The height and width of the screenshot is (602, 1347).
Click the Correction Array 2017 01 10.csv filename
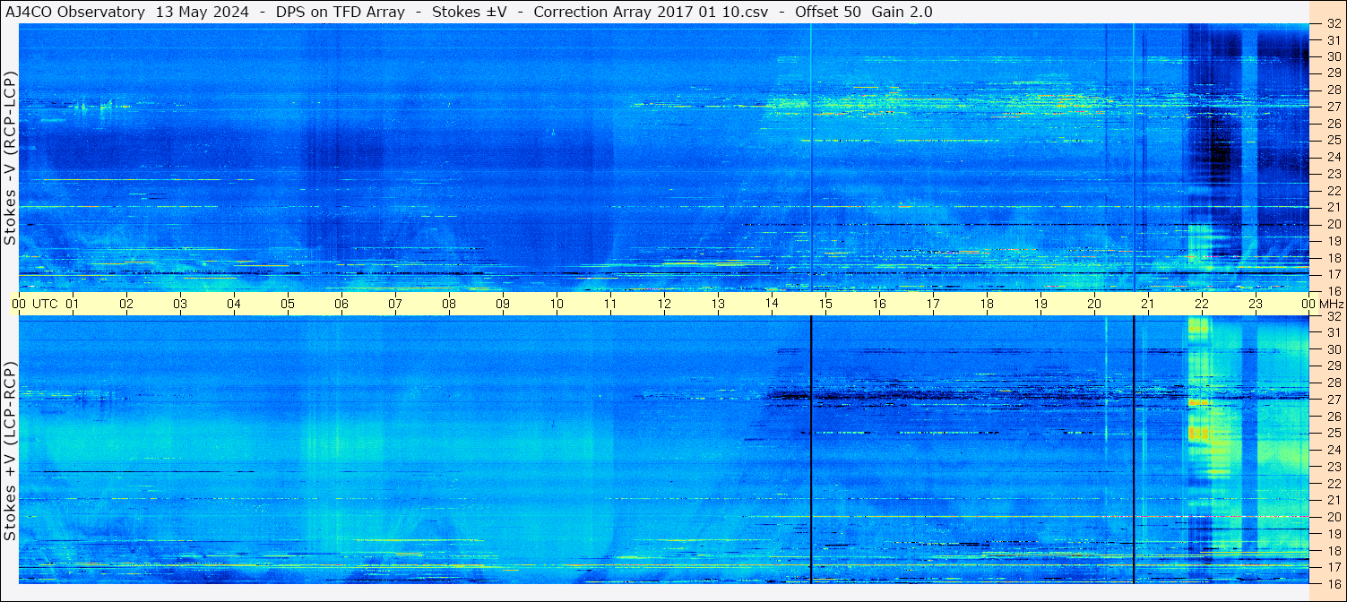pos(657,12)
